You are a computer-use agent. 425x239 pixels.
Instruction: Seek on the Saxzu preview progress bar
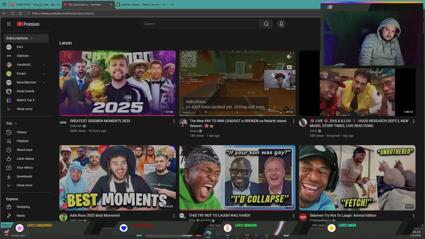tap(237, 115)
